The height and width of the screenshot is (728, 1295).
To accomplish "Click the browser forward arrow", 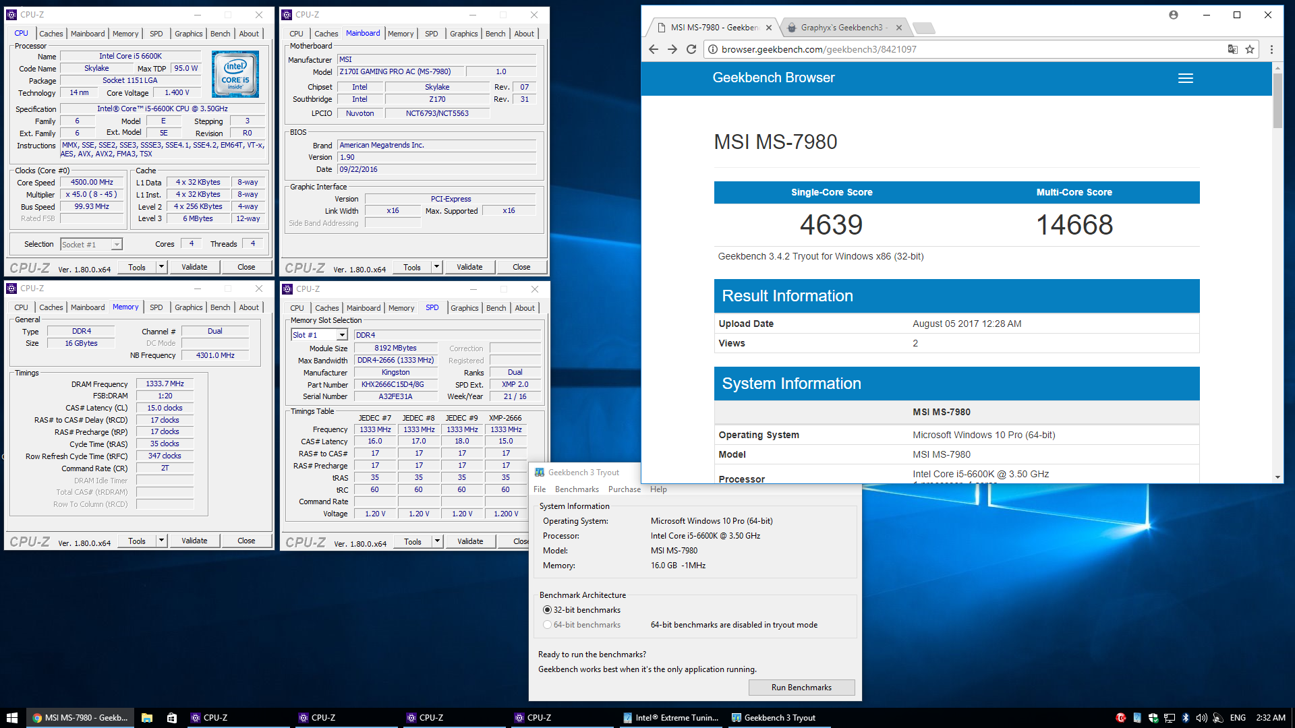I will pyautogui.click(x=672, y=49).
